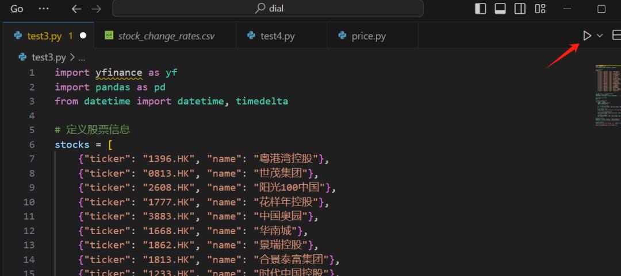Click the search box showing "dial"
Viewport: 621px width, 276px height.
pyautogui.click(x=268, y=9)
